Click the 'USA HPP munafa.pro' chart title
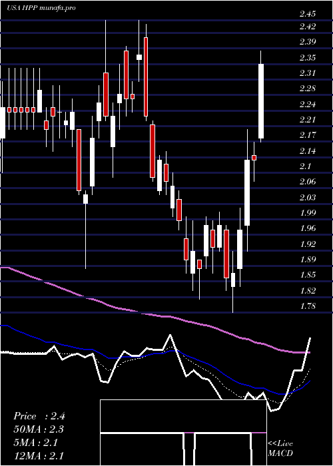Screen dimensions: 333x466 [41, 8]
